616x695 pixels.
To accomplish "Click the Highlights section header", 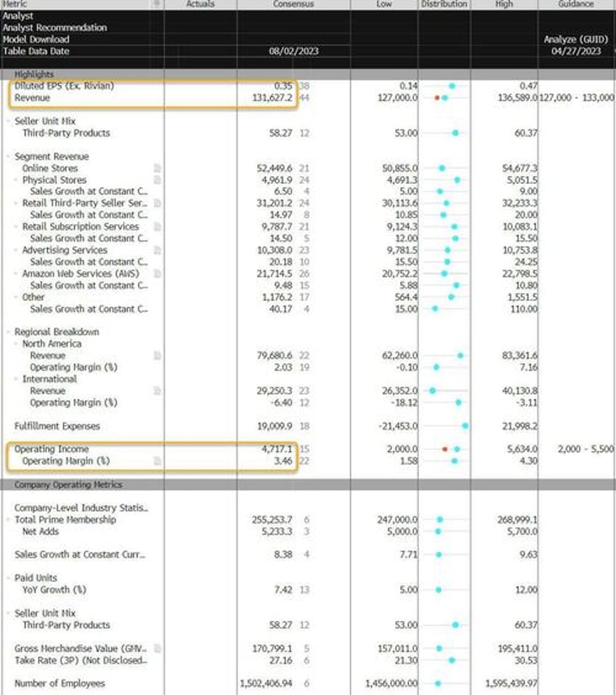I will [x=34, y=74].
